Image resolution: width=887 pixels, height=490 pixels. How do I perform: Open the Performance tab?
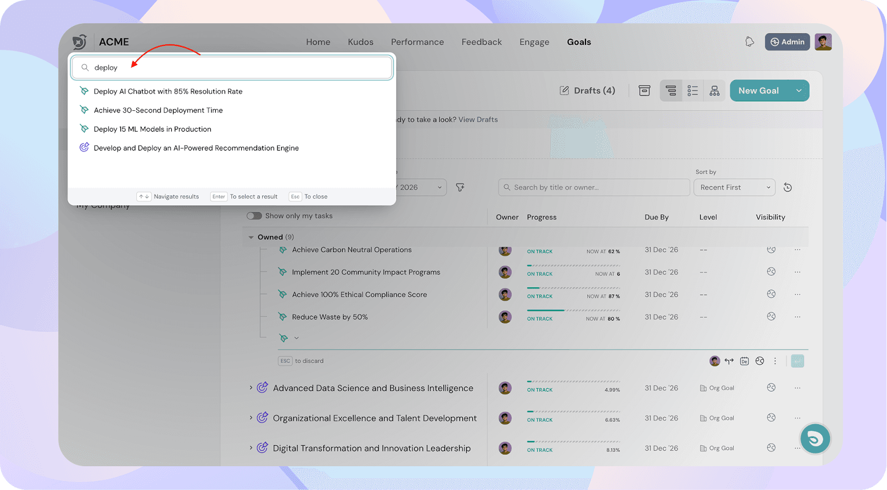417,42
